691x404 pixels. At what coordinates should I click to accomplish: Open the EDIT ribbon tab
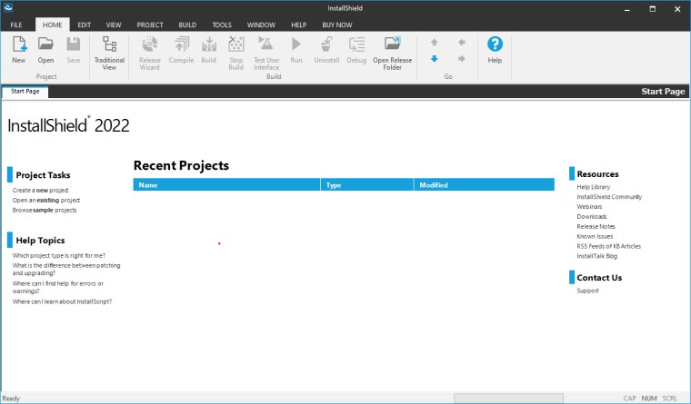coord(85,25)
